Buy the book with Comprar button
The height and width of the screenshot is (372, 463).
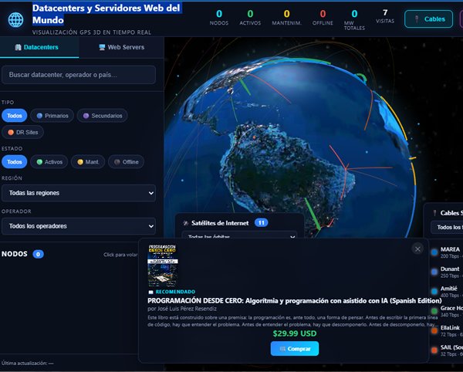pyautogui.click(x=295, y=349)
